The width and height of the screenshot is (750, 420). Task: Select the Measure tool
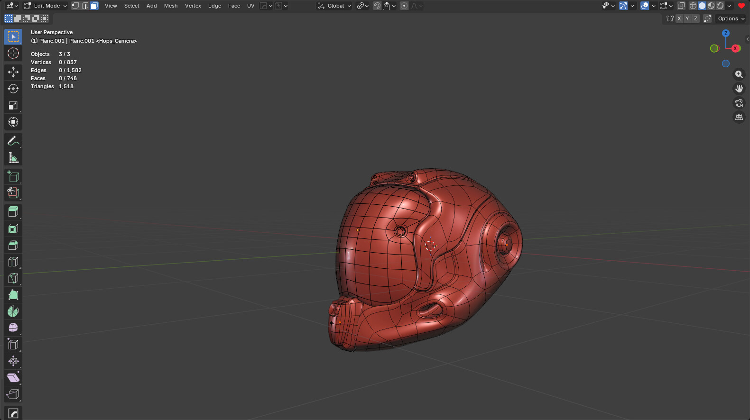coord(13,158)
